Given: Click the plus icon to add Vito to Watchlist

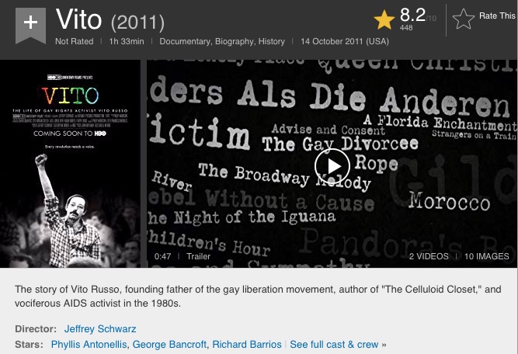Looking at the screenshot, I should pos(30,21).
